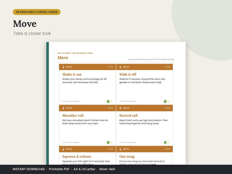Click the orange Move title on the page

63,58
